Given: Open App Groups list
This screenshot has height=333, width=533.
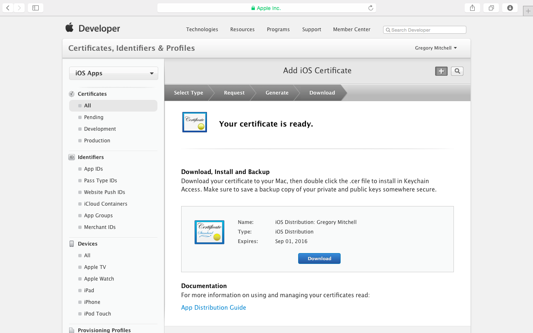Looking at the screenshot, I should 98,216.
